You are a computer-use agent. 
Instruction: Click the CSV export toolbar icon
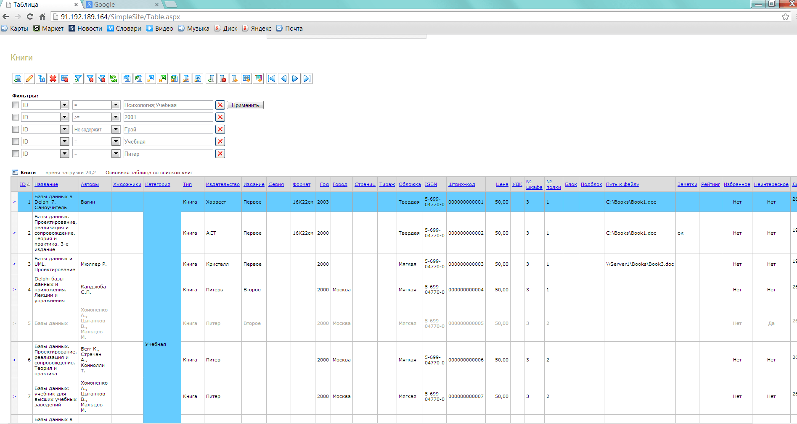[x=174, y=79]
